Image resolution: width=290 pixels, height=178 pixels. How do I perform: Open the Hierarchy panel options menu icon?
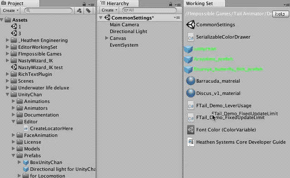(178, 4)
